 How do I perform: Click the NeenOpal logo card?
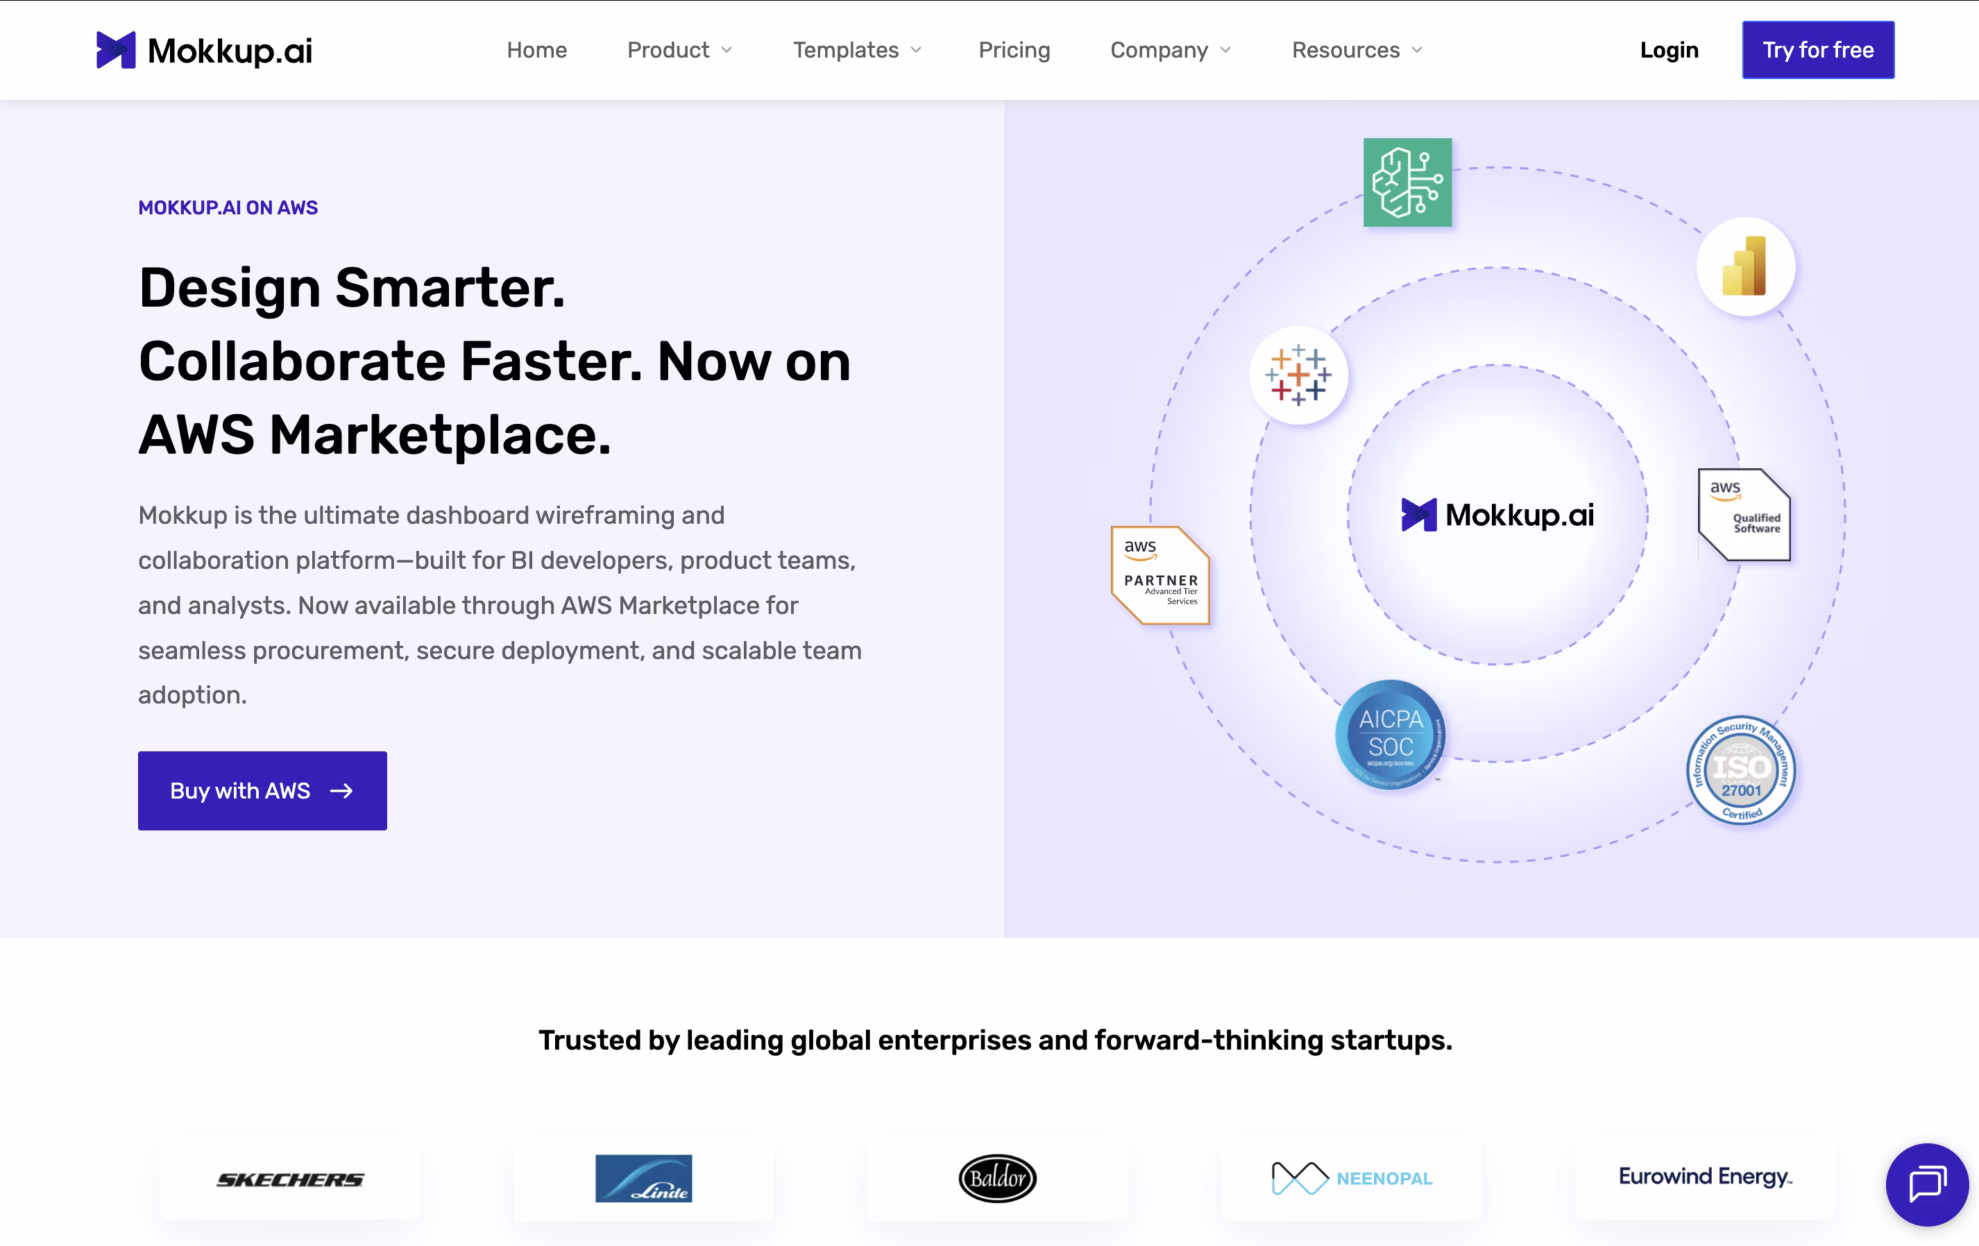point(1352,1179)
